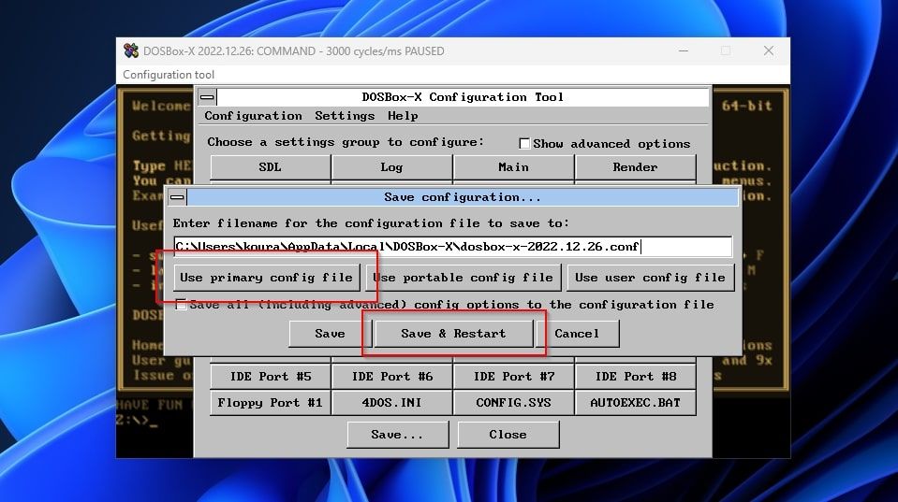Click the Configuration tool menu bar item

point(169,75)
